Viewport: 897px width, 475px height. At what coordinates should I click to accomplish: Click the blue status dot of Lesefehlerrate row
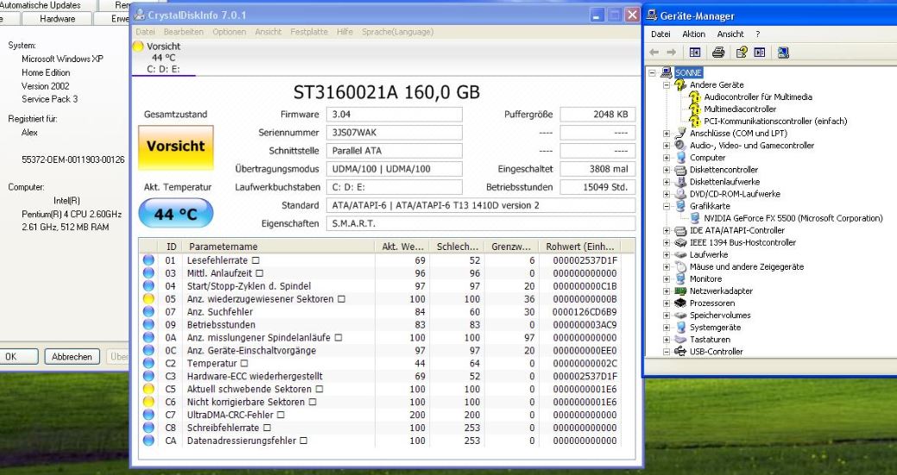click(x=148, y=259)
